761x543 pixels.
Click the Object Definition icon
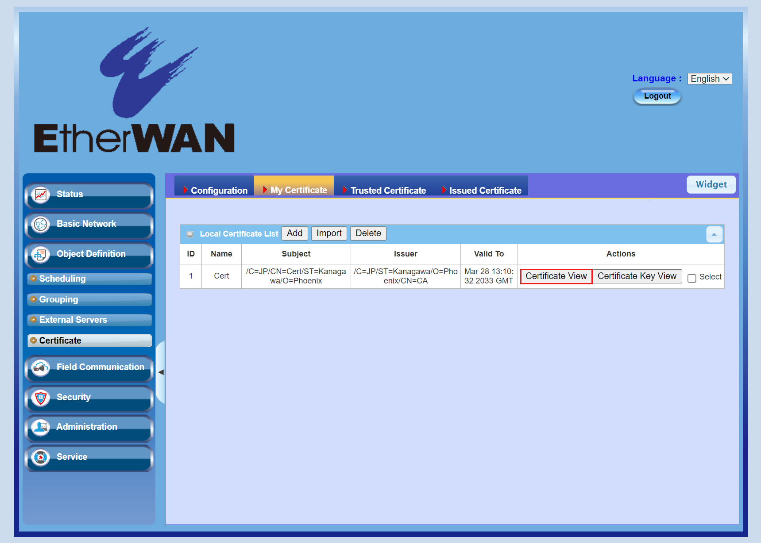pyautogui.click(x=41, y=255)
